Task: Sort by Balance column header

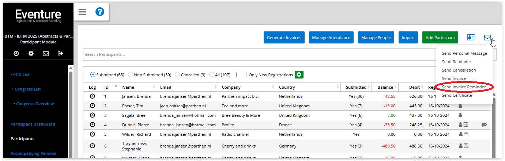Action: (385, 87)
